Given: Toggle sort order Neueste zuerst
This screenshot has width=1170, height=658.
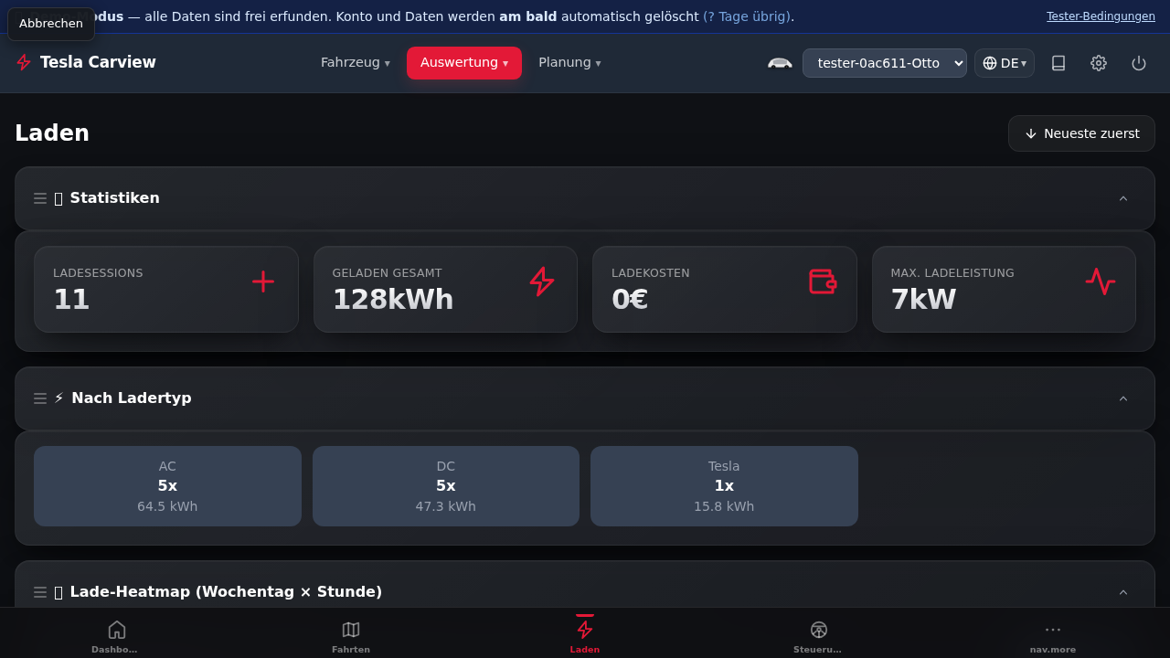Looking at the screenshot, I should [x=1081, y=133].
